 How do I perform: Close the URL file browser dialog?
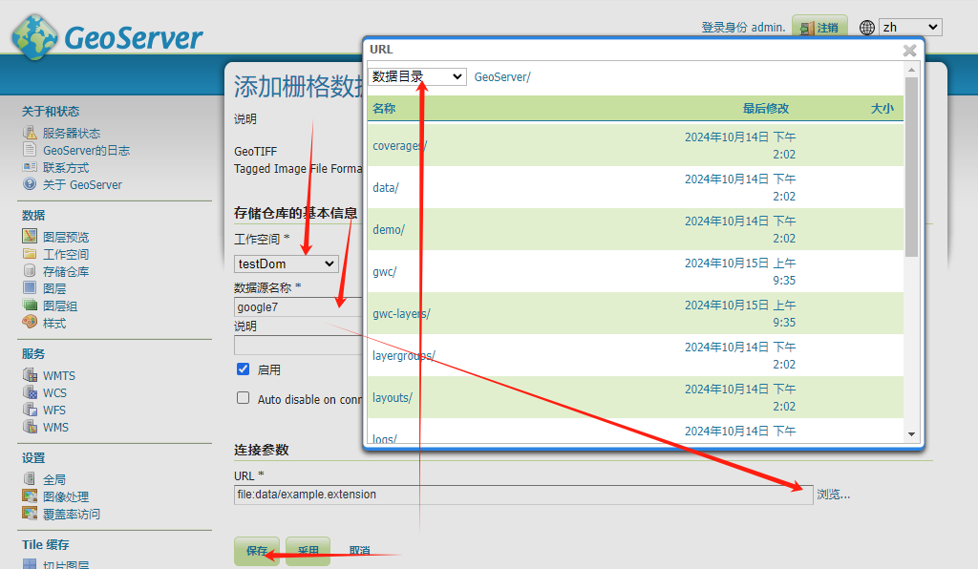[910, 51]
